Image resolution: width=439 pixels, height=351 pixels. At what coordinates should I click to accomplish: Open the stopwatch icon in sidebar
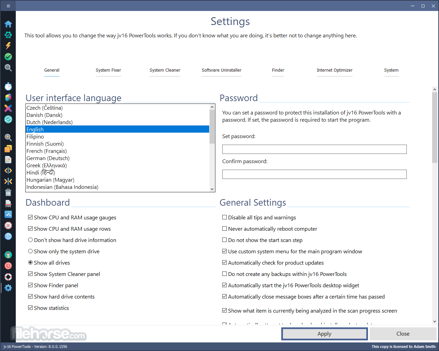(x=8, y=86)
